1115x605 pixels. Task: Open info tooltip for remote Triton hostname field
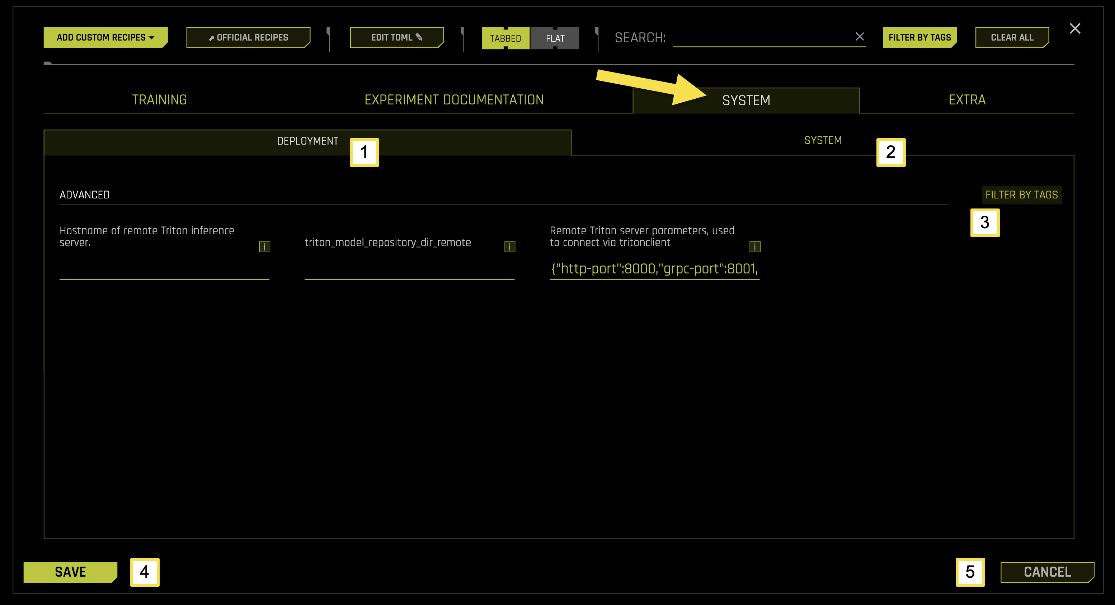tap(264, 247)
